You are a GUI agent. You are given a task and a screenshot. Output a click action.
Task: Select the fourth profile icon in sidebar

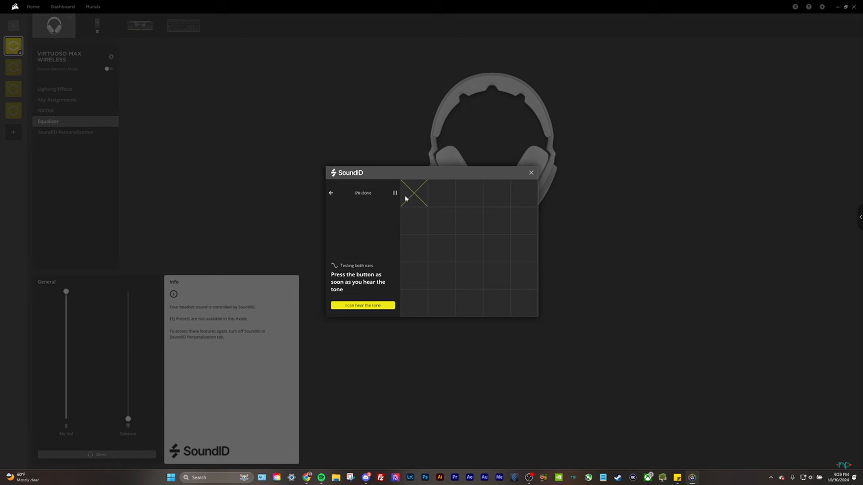pos(13,111)
